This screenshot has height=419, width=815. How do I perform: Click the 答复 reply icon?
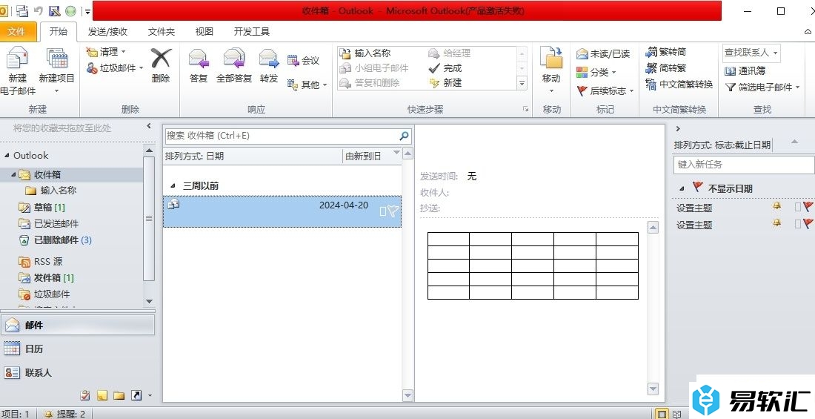pos(199,59)
